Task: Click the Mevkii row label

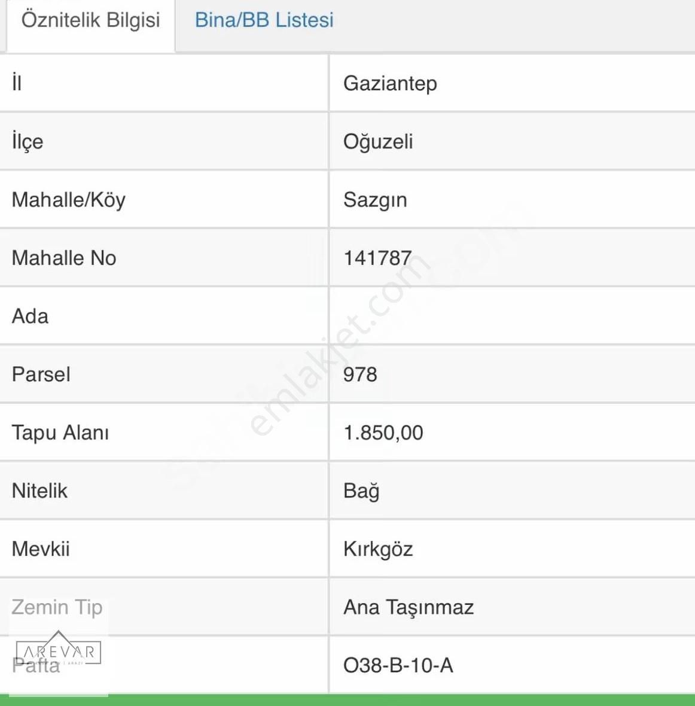Action: 41,549
